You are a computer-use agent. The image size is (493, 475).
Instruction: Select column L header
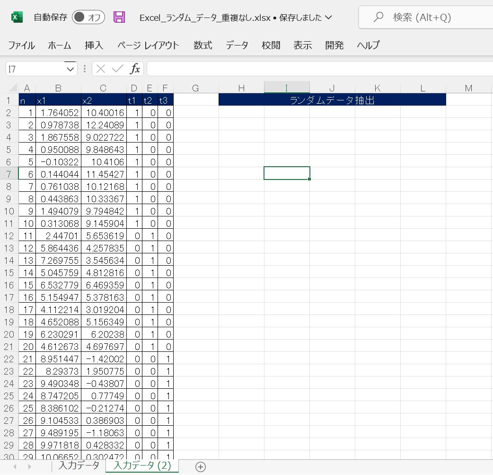tap(423, 88)
